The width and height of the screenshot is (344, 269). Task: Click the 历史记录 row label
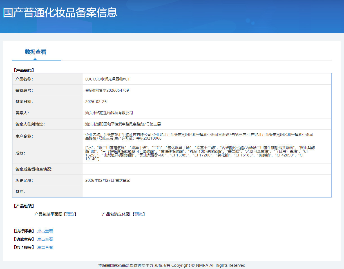tap(24, 180)
